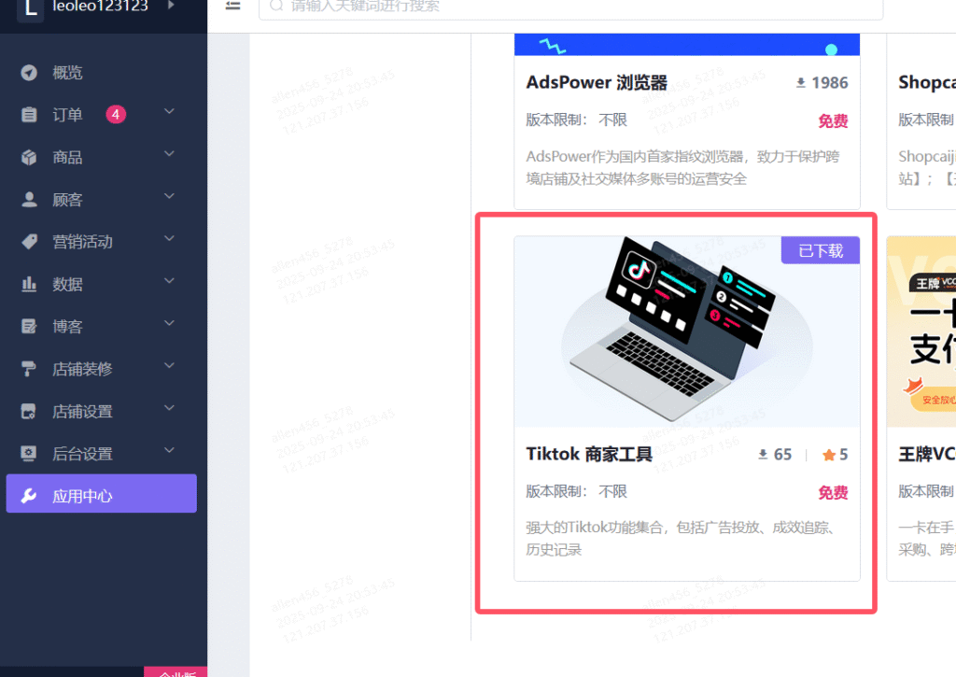Expand the 数据 menu chevron
This screenshot has width=956, height=677.
pyautogui.click(x=170, y=280)
